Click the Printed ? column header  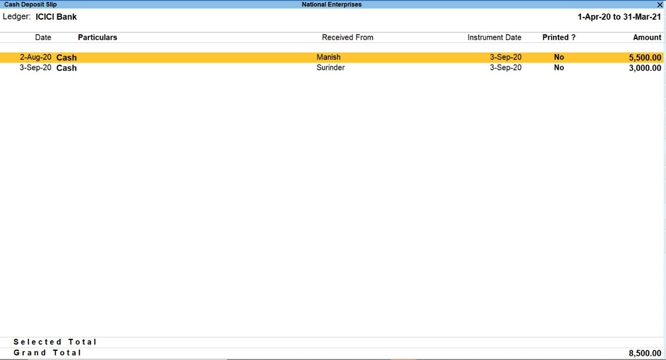(x=558, y=37)
